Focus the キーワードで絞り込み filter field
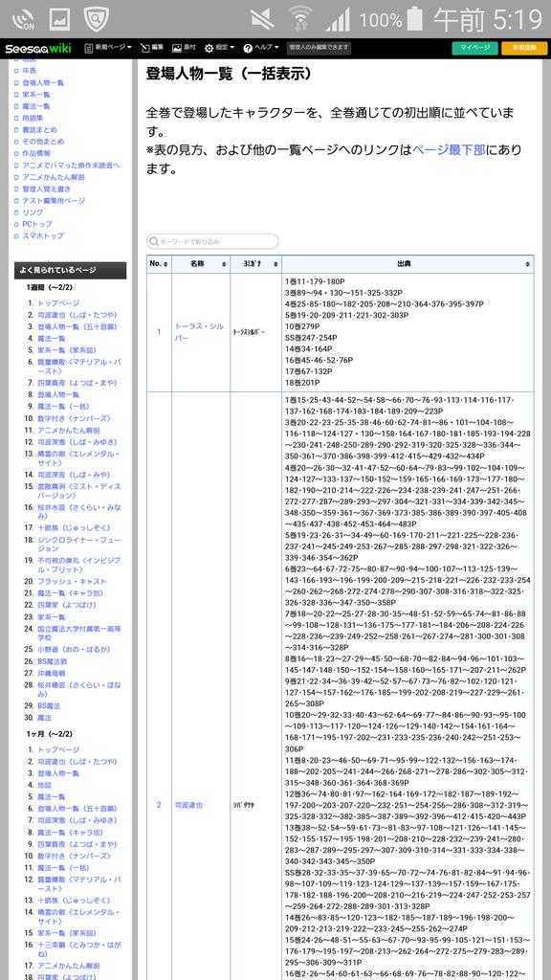Viewport: 551px width, 980px height. (212, 241)
